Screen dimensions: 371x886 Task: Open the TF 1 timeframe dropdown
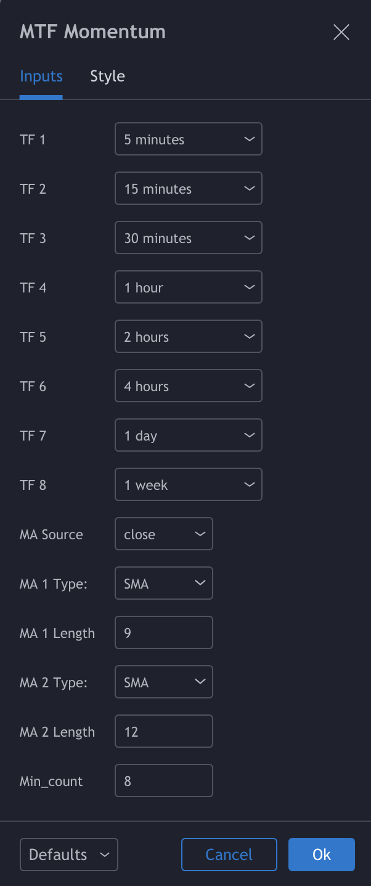[188, 139]
